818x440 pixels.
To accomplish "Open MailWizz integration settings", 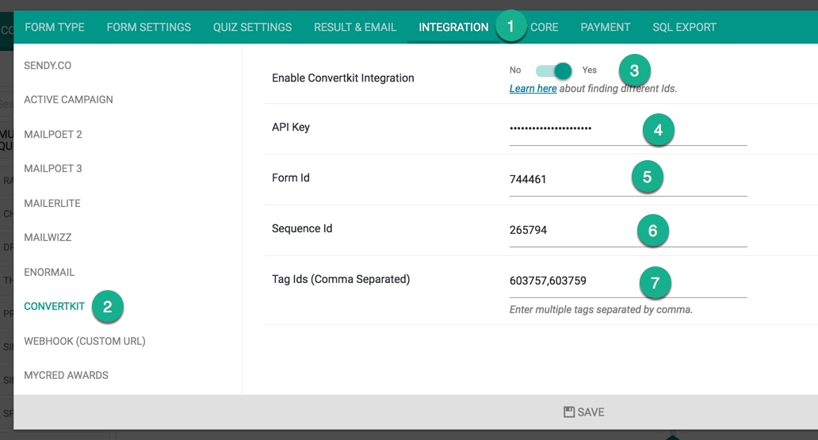I will 48,237.
